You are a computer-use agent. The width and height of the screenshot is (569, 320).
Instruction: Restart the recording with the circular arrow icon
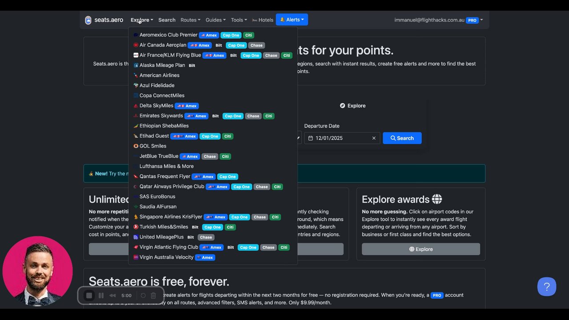tap(143, 296)
